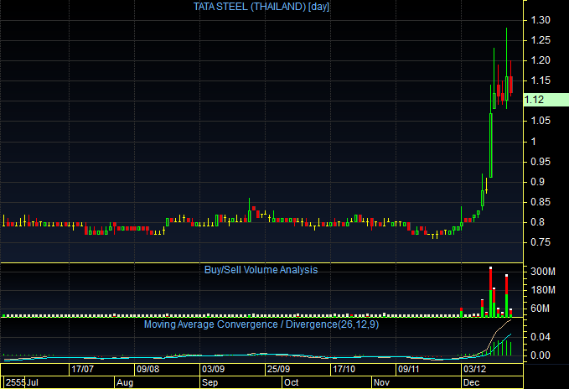
Task: Click the 03/09 date marker
Action: pos(213,370)
